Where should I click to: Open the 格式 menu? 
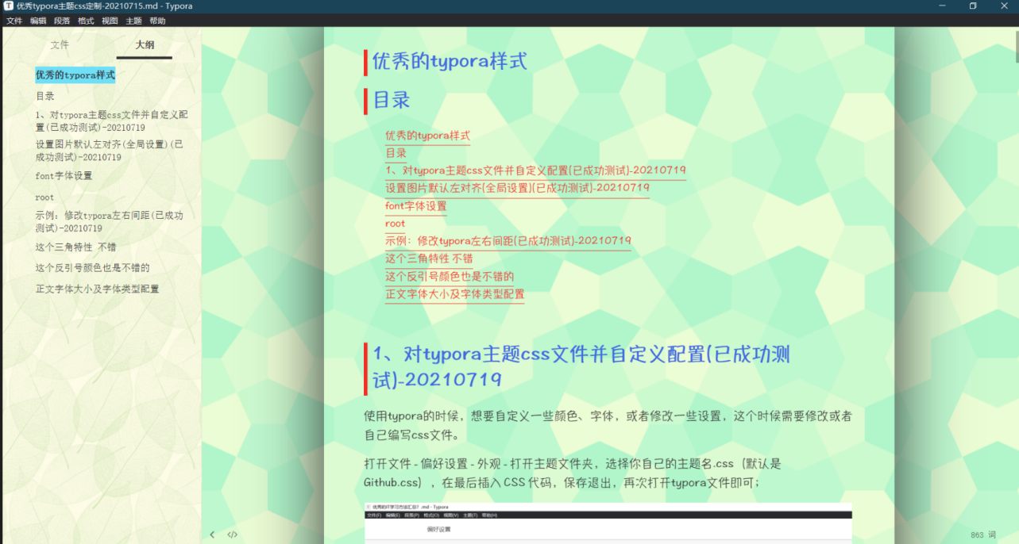[x=86, y=21]
